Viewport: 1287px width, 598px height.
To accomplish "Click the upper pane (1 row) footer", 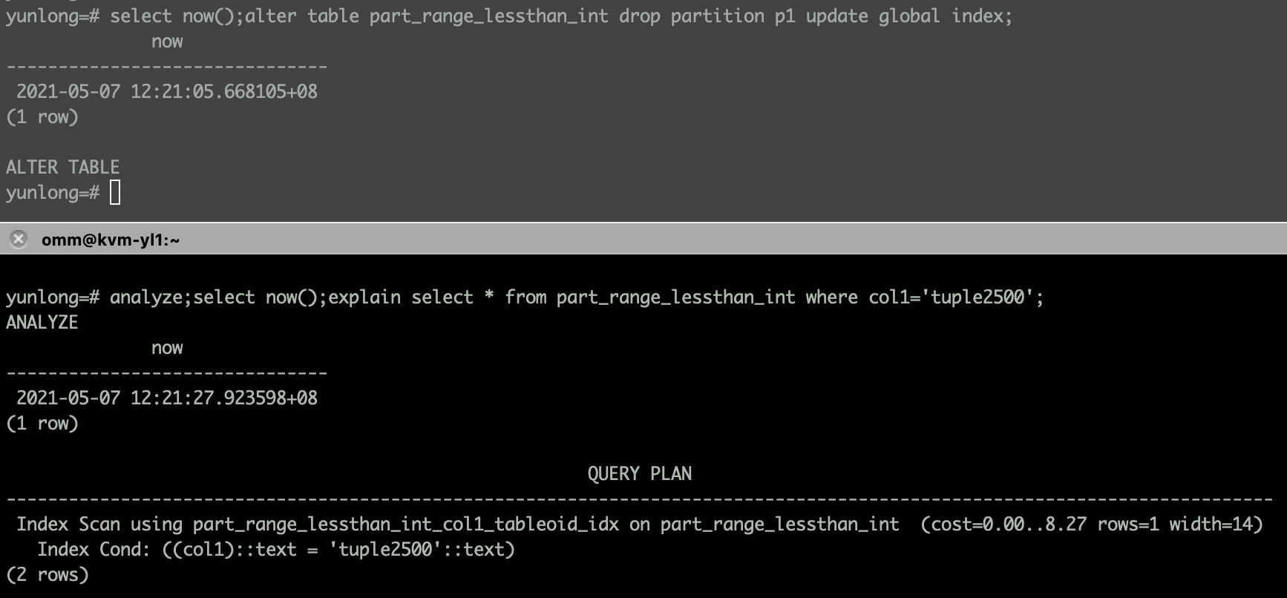I will (x=42, y=116).
